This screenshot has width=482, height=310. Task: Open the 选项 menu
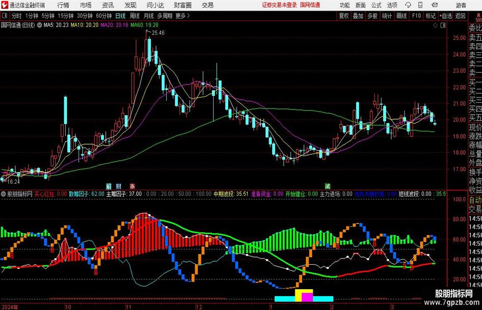point(392,5)
